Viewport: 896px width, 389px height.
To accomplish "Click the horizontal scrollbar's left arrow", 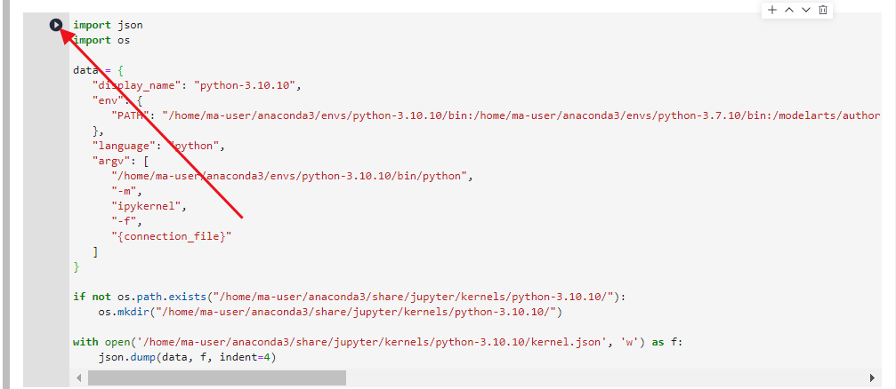I will pyautogui.click(x=78, y=378).
